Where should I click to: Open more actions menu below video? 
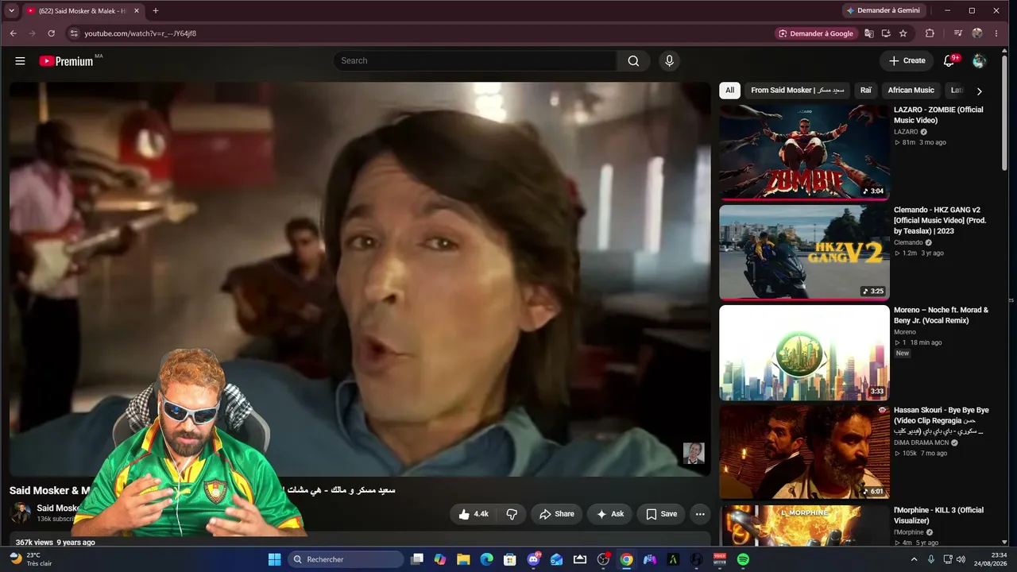pos(700,514)
